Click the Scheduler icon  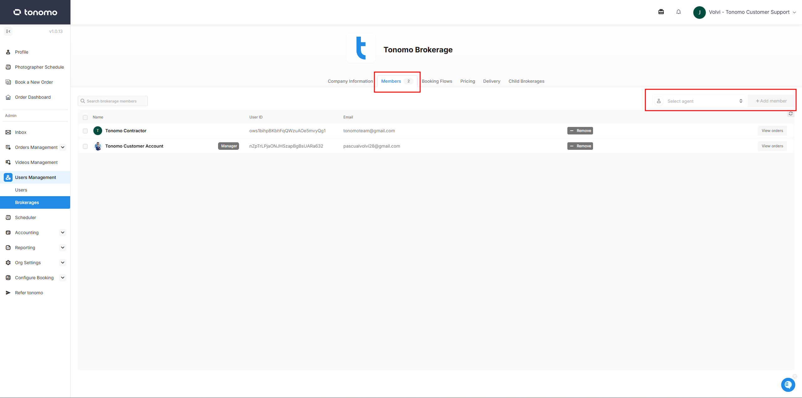8,217
